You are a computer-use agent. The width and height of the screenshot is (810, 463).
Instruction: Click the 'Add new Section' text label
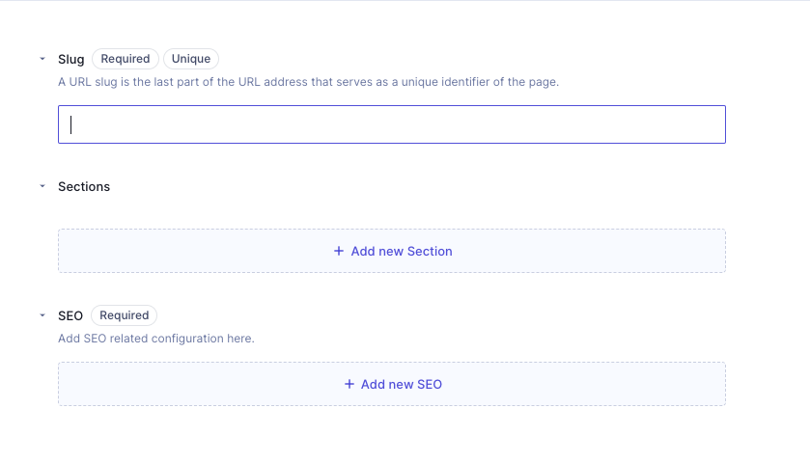(x=402, y=252)
